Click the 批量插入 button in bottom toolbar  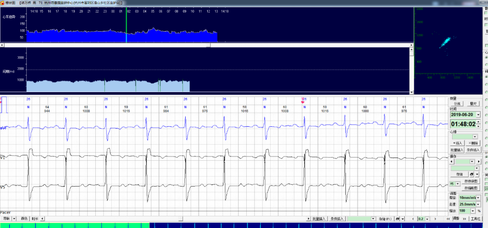(319, 219)
